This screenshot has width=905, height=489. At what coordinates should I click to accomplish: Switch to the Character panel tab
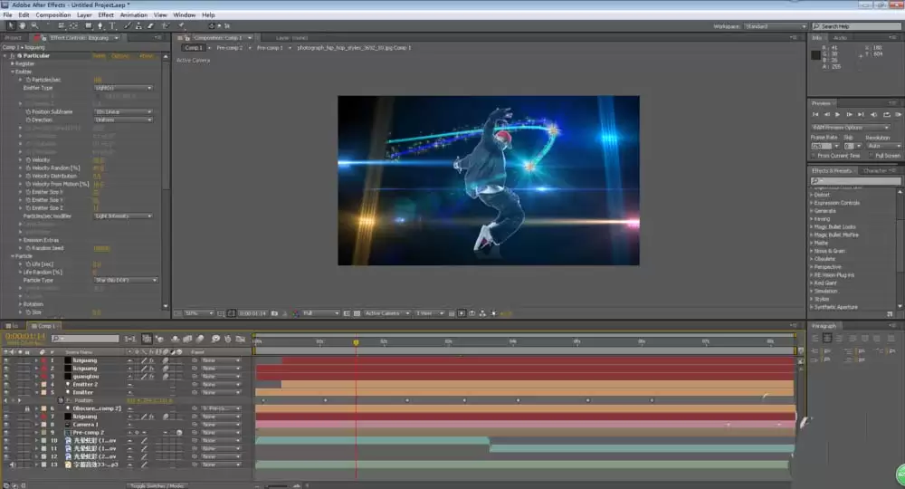point(874,171)
